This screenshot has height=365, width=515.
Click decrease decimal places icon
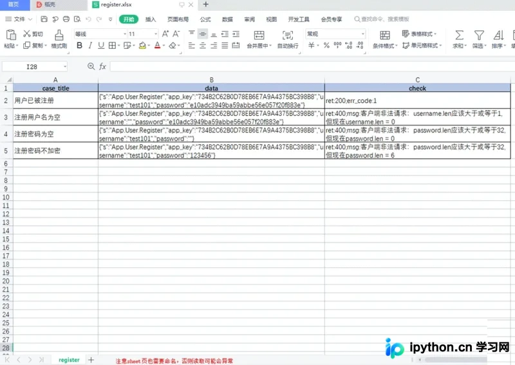click(360, 45)
